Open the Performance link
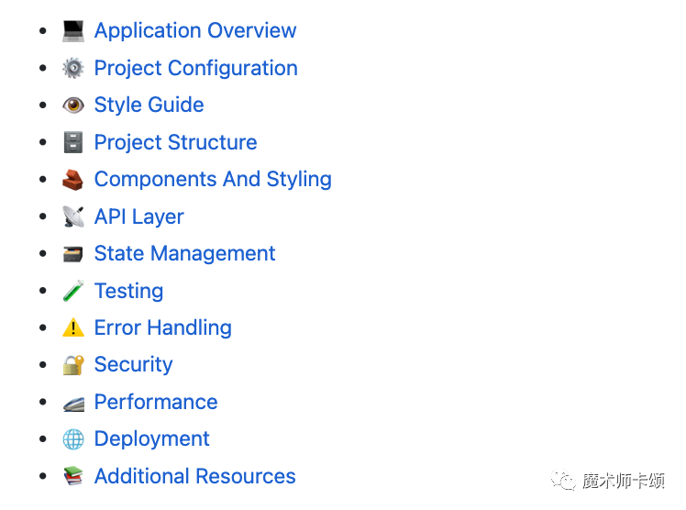686x510 pixels. [156, 402]
